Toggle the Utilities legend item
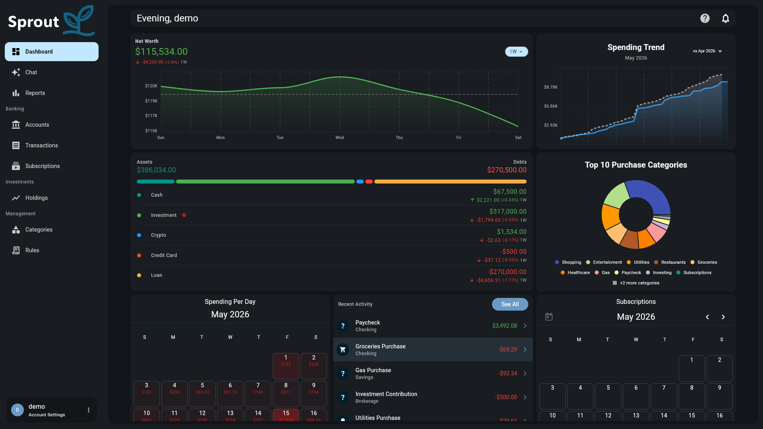 click(638, 262)
